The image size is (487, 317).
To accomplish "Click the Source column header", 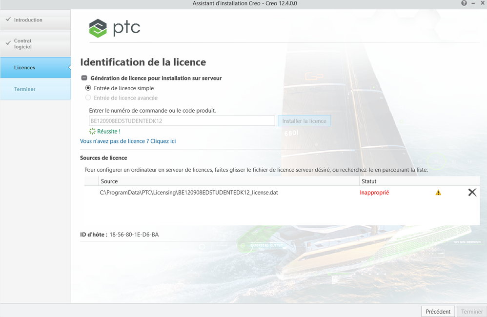I will [229, 181].
